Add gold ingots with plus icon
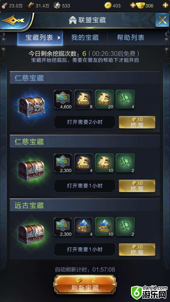The image size is (170, 302). (165, 5)
